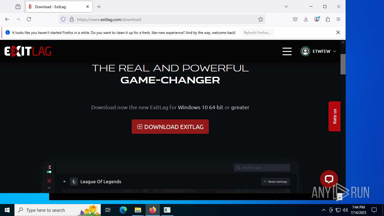Click the Firefox back arrow
This screenshot has height=216, width=384.
(x=7, y=19)
